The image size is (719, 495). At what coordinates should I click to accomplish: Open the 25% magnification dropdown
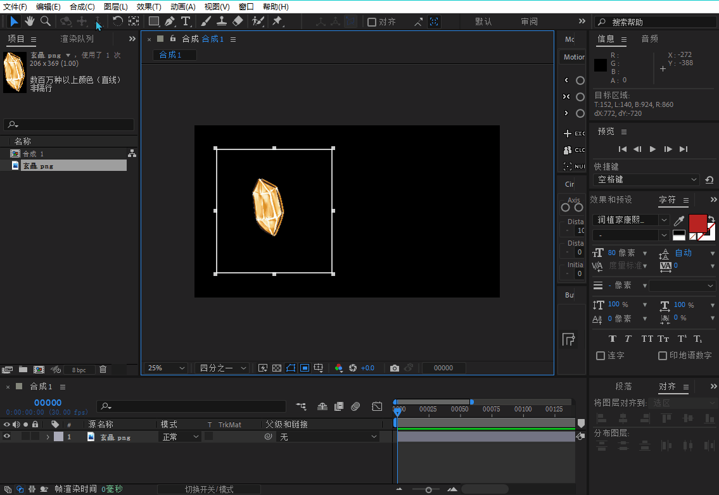[x=166, y=368]
